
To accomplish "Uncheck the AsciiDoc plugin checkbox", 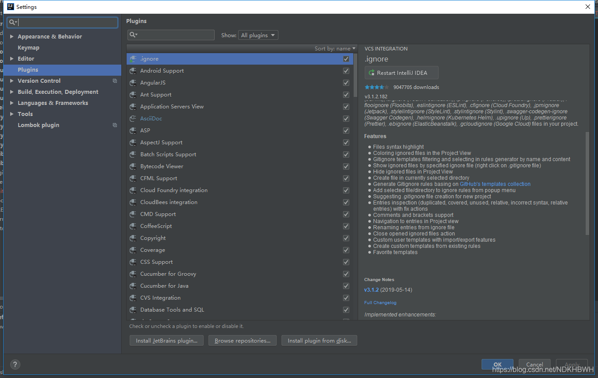I will (x=346, y=119).
